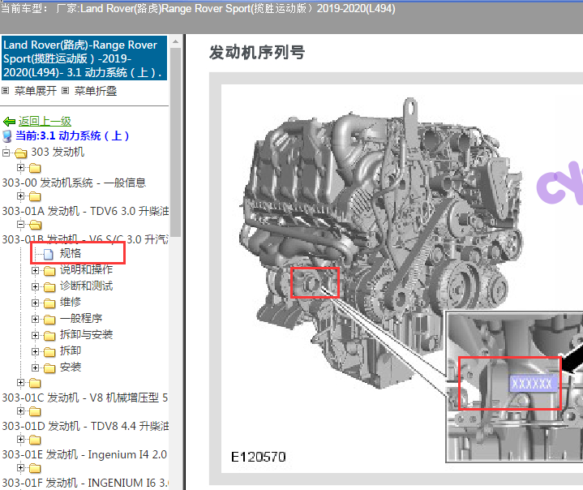Open 303-01E 发动机 - Ingenium I4 2.0
Image resolution: width=583 pixels, height=490 pixels.
(x=84, y=454)
